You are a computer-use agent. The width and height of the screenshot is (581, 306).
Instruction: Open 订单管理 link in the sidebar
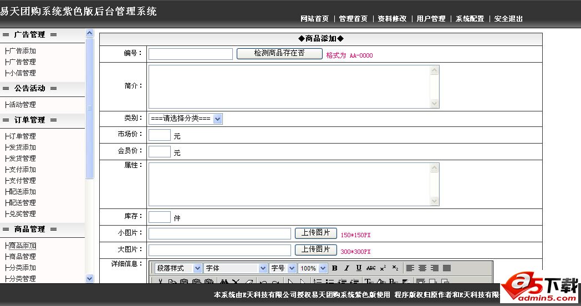coord(22,136)
